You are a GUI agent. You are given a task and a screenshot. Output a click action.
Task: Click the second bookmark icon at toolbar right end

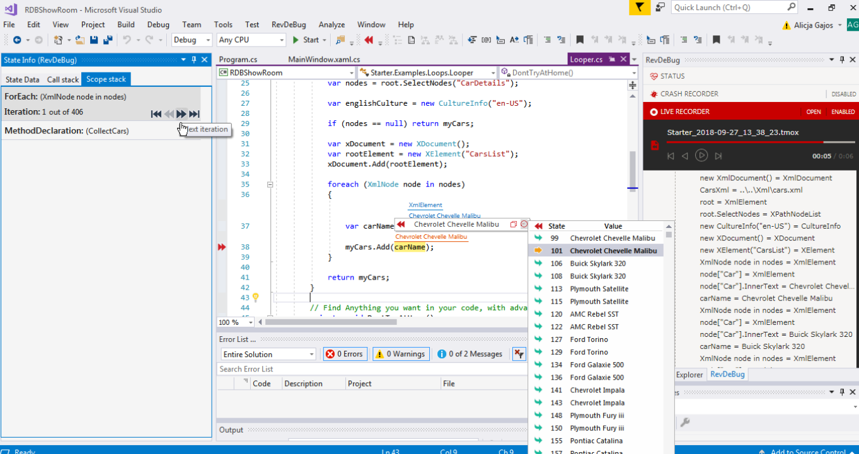716,40
